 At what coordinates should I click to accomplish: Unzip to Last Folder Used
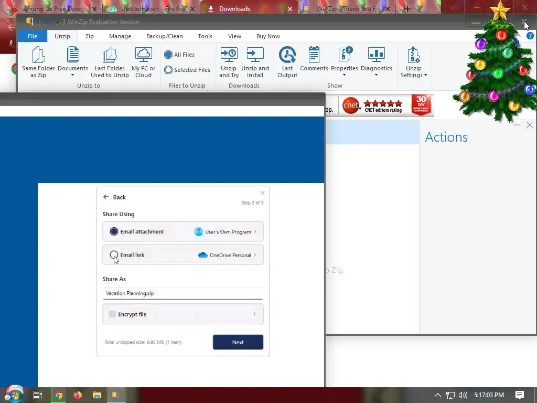coord(110,62)
